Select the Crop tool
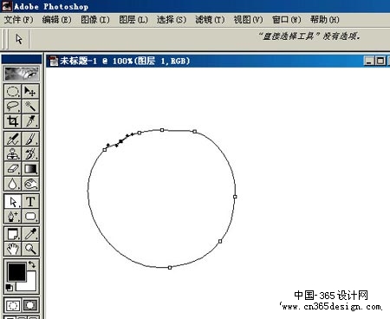The image size is (390, 319). [x=12, y=121]
